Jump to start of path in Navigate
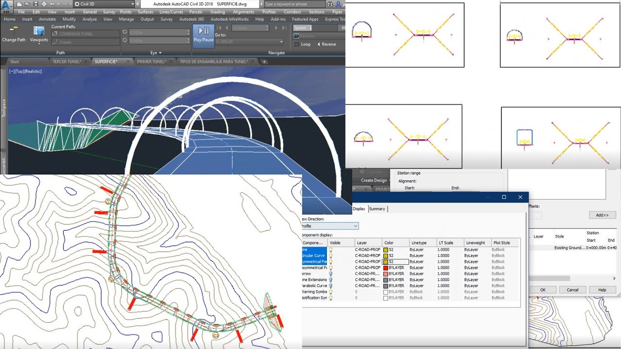Viewport: 621px width, 349px height. point(219,28)
